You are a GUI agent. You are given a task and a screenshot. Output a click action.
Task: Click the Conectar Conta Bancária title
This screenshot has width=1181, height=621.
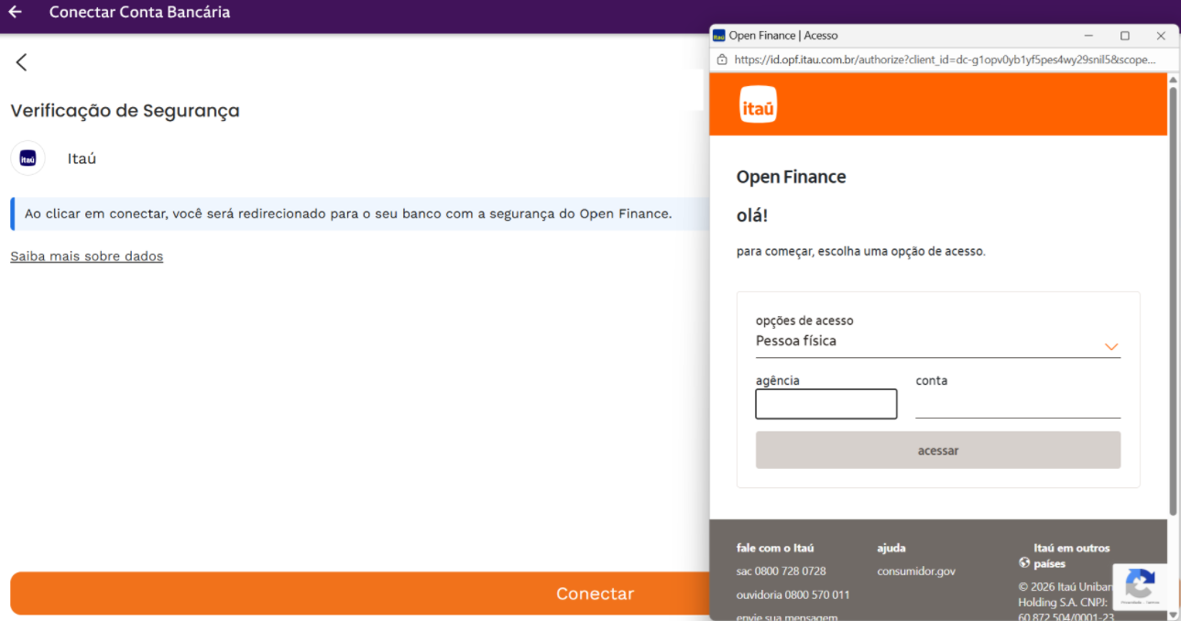click(139, 12)
